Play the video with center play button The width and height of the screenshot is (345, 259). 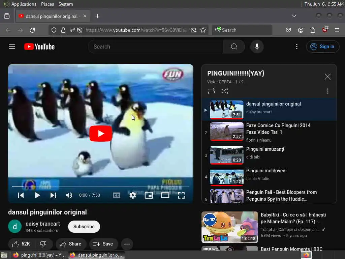101,134
